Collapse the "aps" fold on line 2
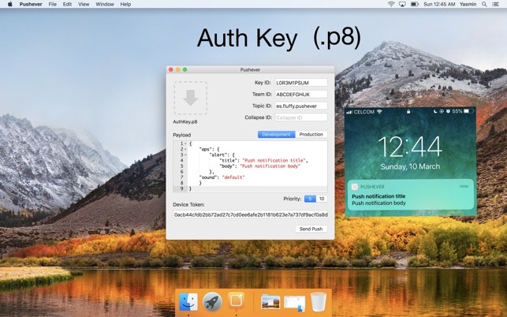The height and width of the screenshot is (317, 507). click(x=185, y=149)
